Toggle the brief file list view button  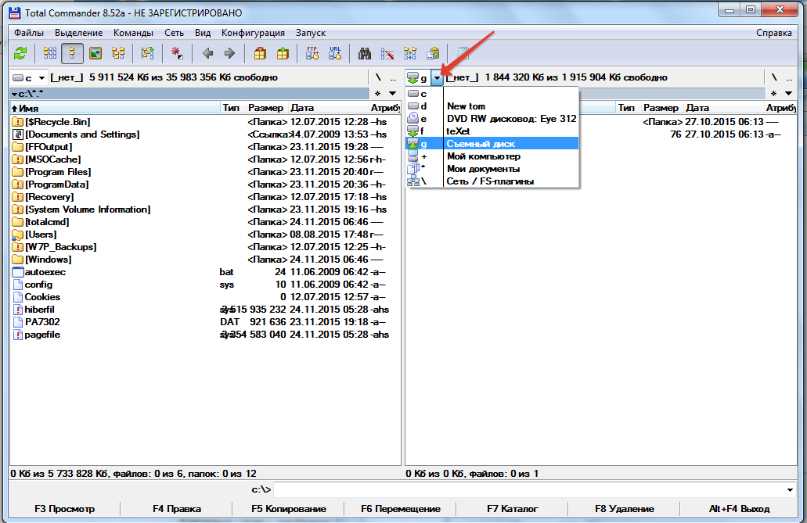coord(50,53)
